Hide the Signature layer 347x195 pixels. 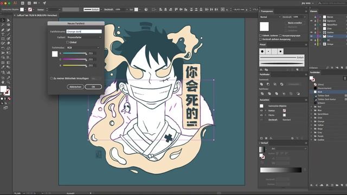coord(311,21)
